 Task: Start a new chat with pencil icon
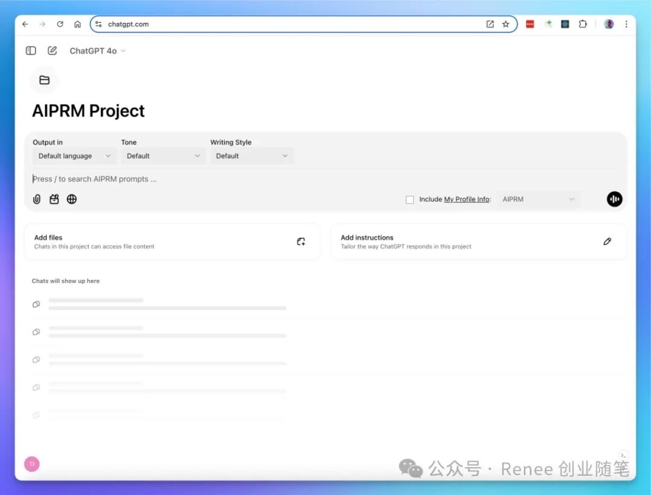[x=52, y=51]
